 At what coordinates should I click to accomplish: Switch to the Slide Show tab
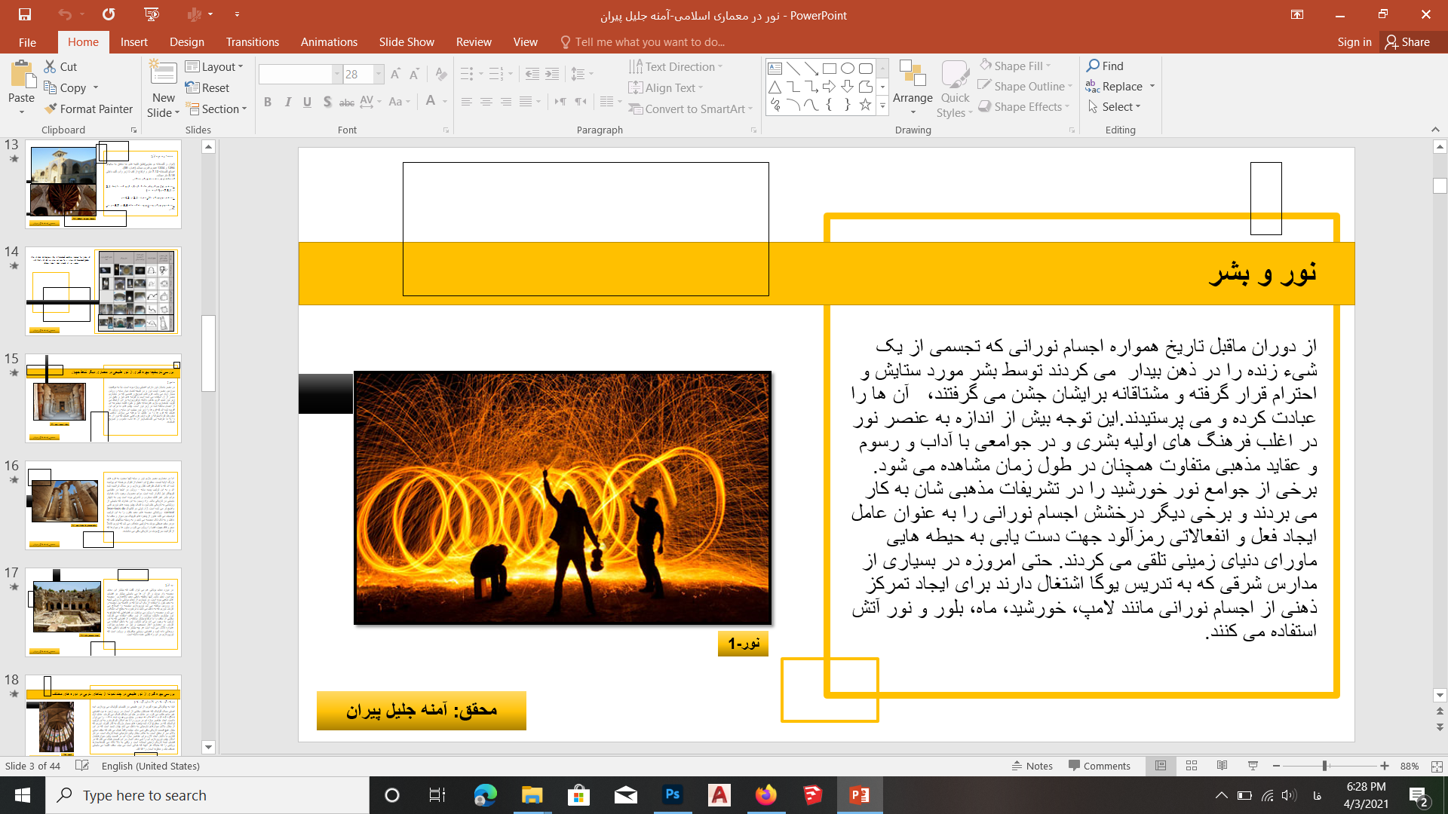click(x=406, y=42)
